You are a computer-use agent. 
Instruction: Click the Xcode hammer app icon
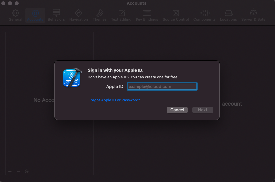click(x=72, y=78)
